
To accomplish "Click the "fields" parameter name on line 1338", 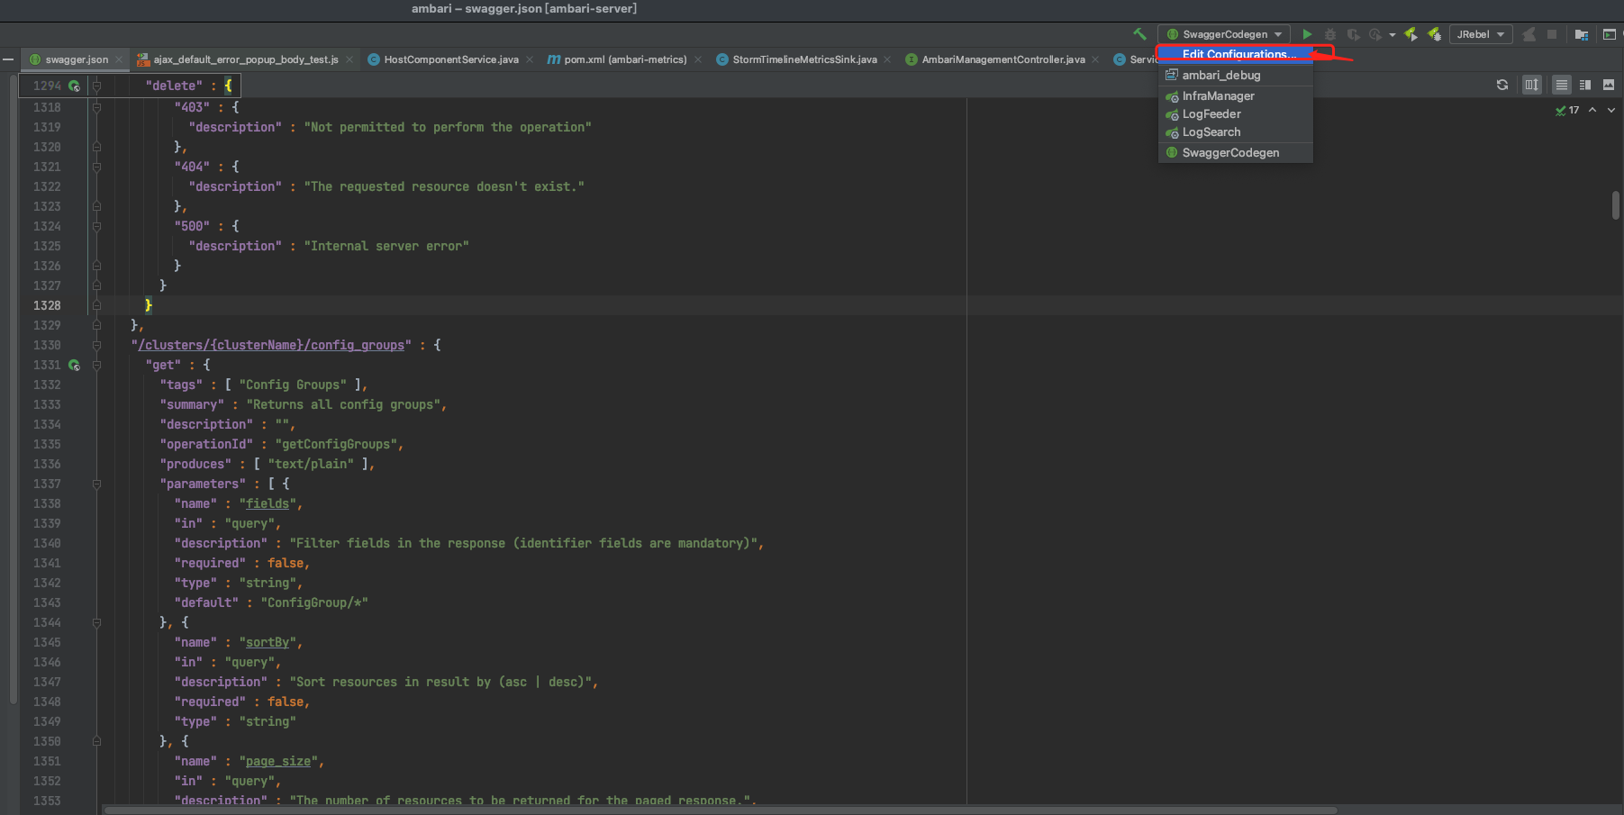I will tap(268, 503).
